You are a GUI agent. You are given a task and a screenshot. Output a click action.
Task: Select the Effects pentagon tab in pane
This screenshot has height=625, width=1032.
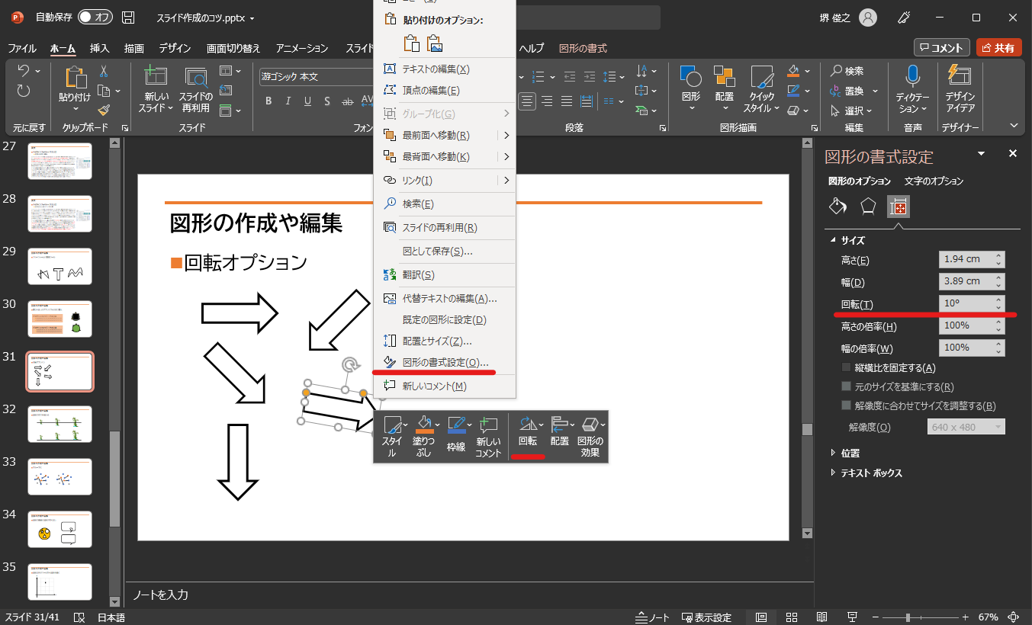click(x=868, y=207)
